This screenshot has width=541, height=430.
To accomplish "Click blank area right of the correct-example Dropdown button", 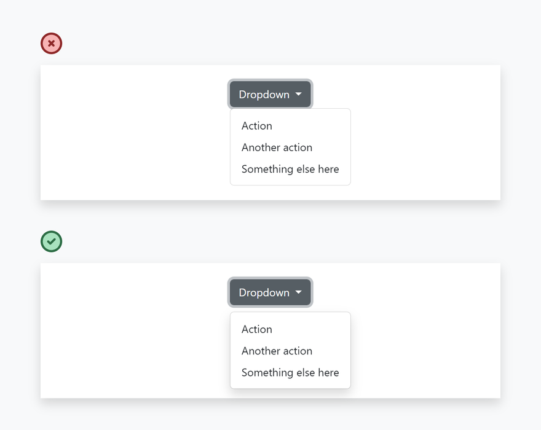I will [406, 292].
